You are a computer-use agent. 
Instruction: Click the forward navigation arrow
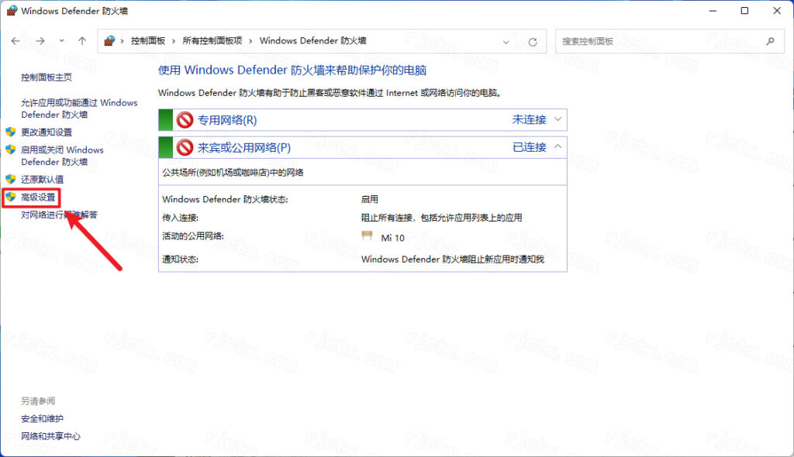40,41
